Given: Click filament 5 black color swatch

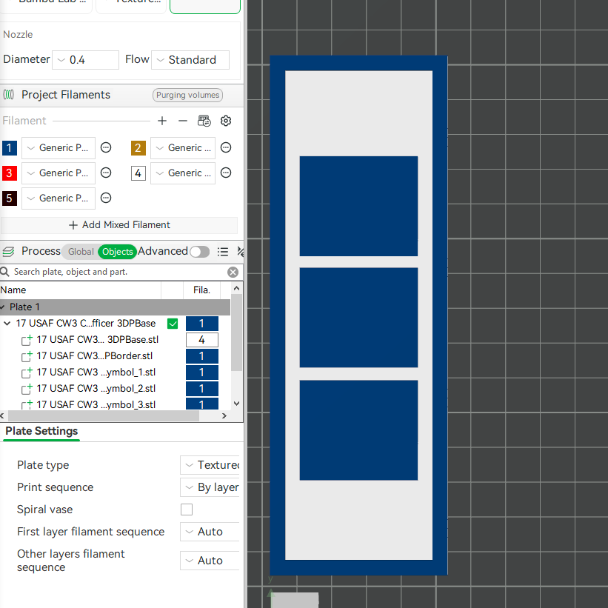Looking at the screenshot, I should click(10, 198).
